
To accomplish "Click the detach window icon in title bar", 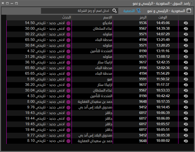I will (17, 3).
